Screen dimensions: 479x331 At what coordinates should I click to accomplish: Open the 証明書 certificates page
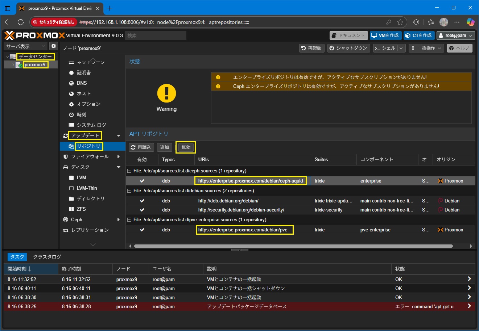coord(84,72)
